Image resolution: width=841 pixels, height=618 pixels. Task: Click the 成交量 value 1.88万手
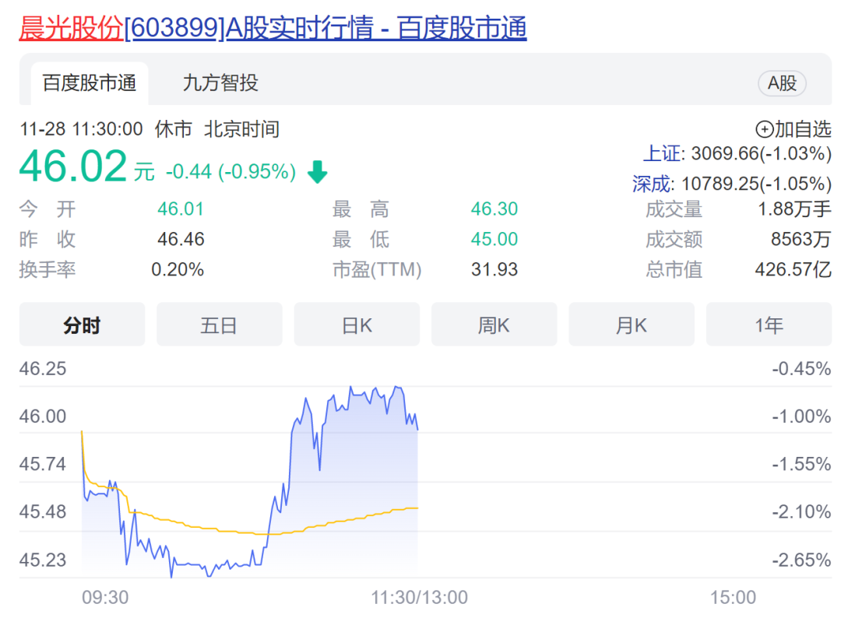794,209
